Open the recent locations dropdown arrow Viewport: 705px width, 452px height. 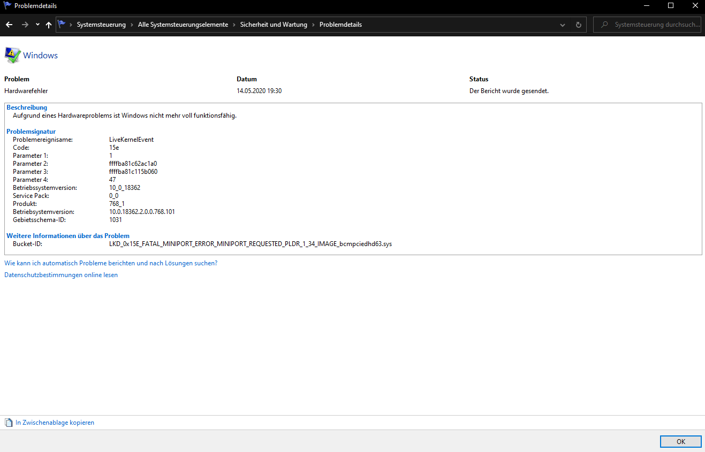(37, 25)
